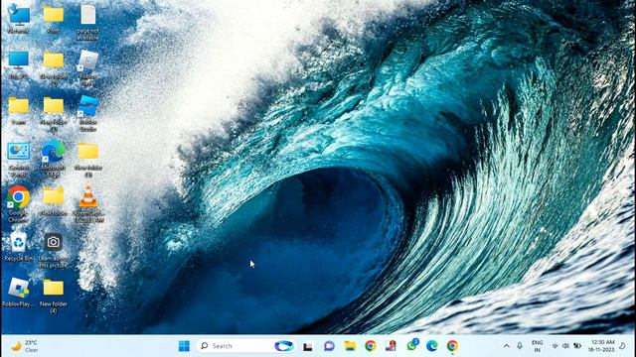Expand the hidden icons tray chevron
Image resolution: width=636 pixels, height=357 pixels.
pyautogui.click(x=507, y=346)
